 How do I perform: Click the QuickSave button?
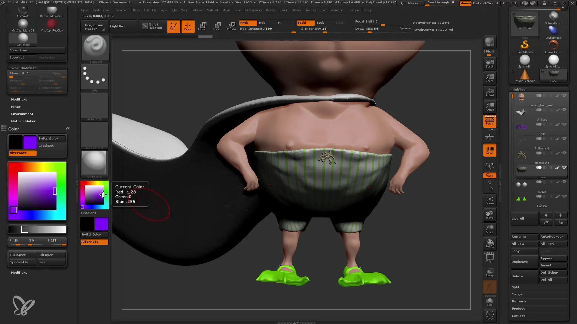click(x=409, y=3)
